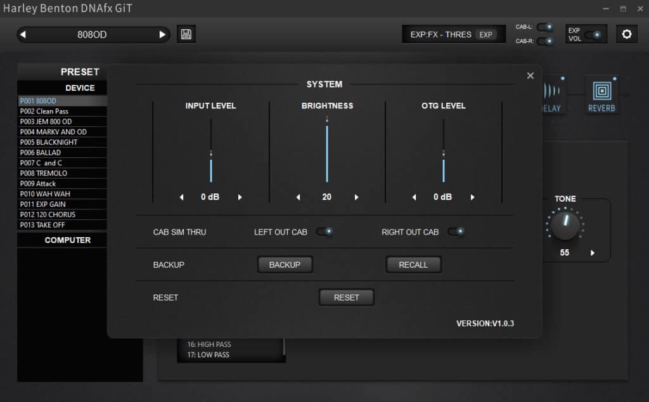Click the BRIGHTNESS value 20
This screenshot has width=649, height=402.
(x=326, y=197)
